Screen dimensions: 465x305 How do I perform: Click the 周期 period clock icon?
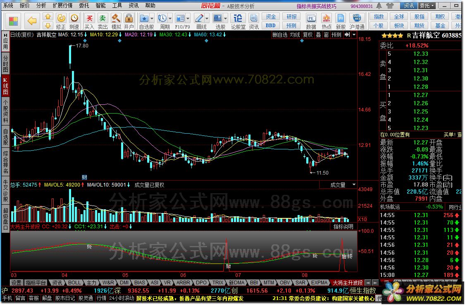162,18
